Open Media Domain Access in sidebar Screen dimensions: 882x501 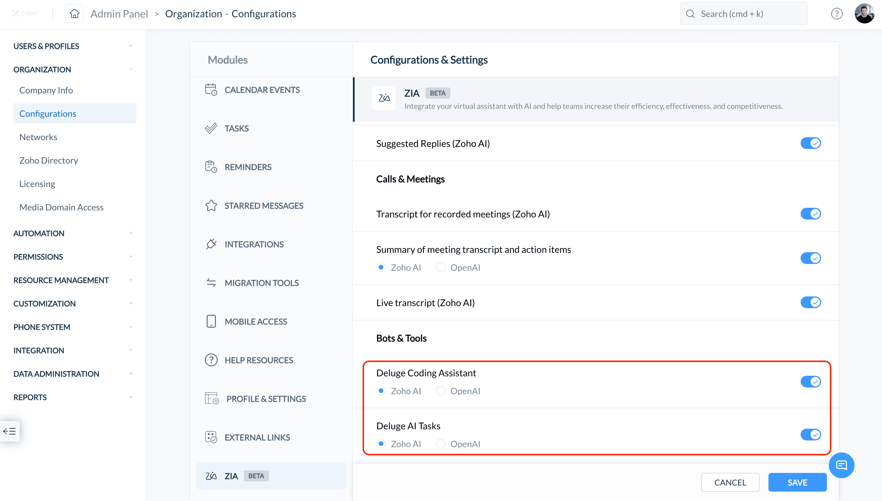click(x=61, y=207)
